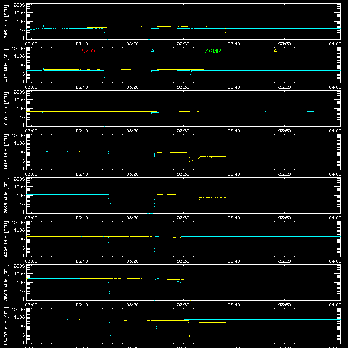Click the 10000 tick label of 1415 MHz panel

[18, 136]
